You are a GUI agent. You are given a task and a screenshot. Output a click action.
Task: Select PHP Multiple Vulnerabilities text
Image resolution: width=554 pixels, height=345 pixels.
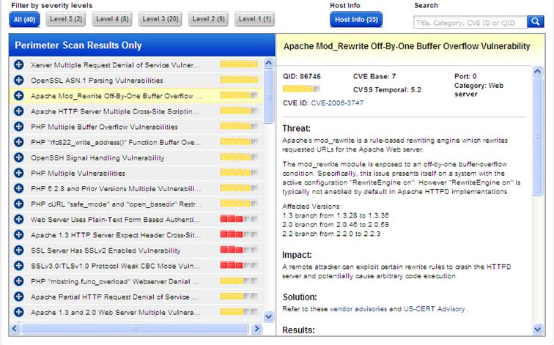[x=78, y=174]
